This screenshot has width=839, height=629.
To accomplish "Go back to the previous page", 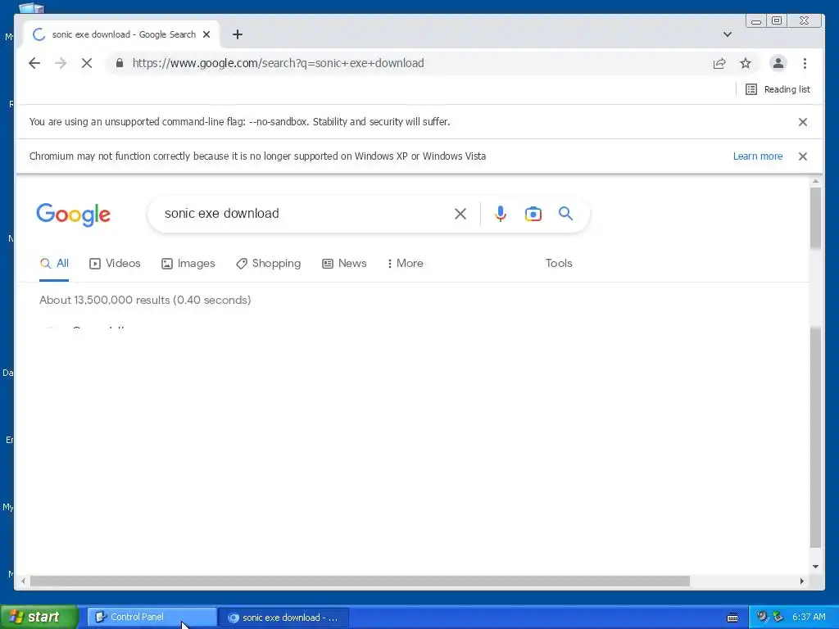I will pyautogui.click(x=34, y=63).
